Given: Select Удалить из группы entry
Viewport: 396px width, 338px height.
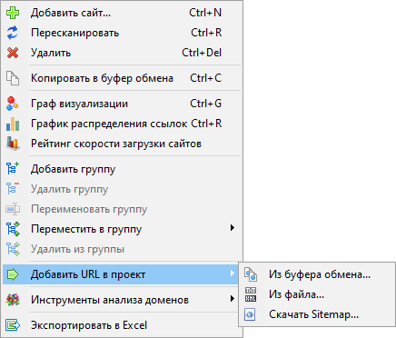Looking at the screenshot, I should point(121,249).
